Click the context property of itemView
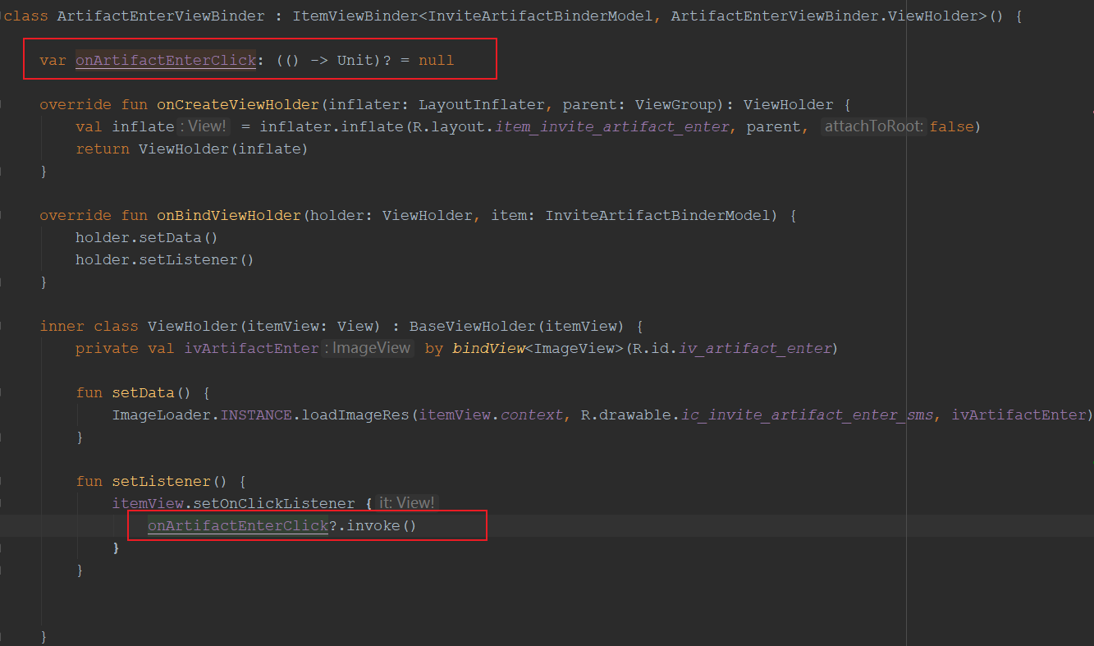The height and width of the screenshot is (646, 1094). point(531,415)
